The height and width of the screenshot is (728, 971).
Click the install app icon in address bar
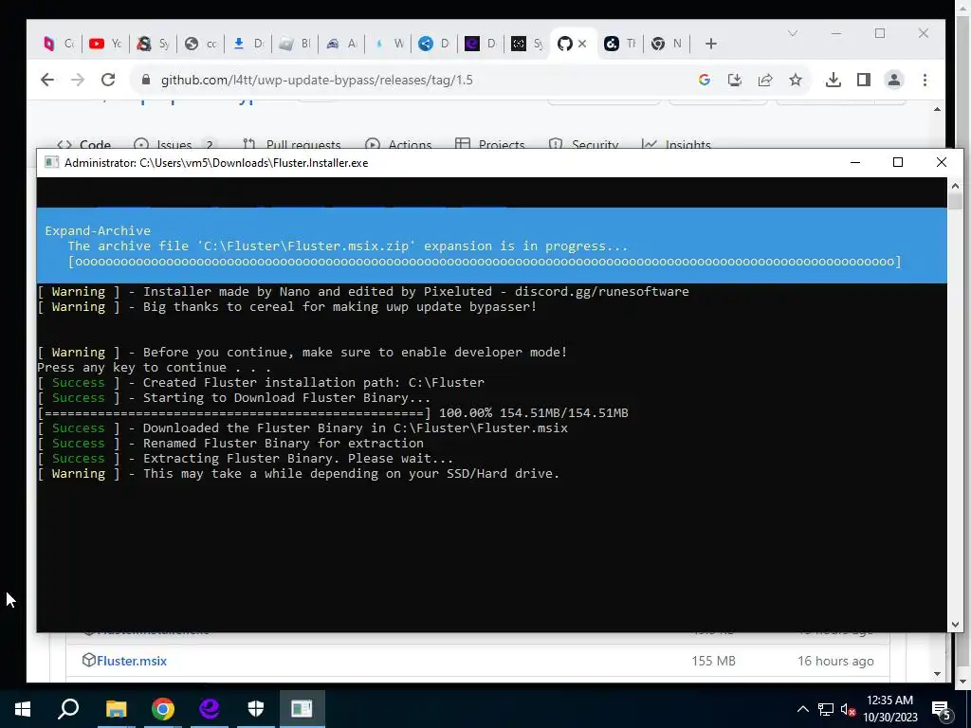click(x=735, y=80)
